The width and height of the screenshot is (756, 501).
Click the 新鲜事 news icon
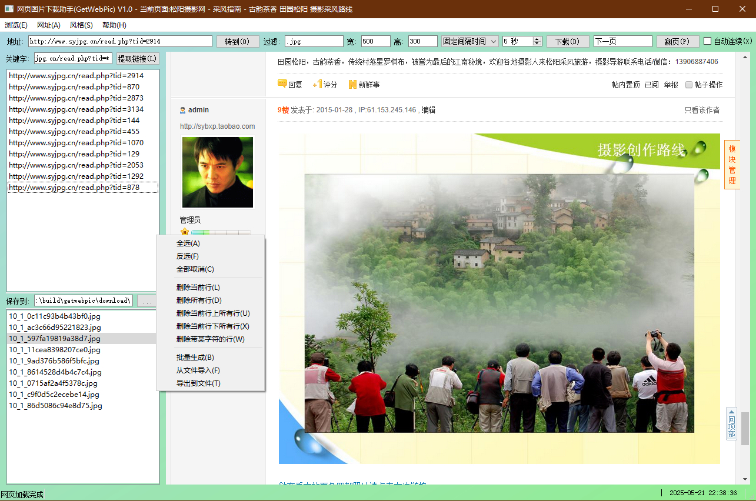tap(352, 85)
